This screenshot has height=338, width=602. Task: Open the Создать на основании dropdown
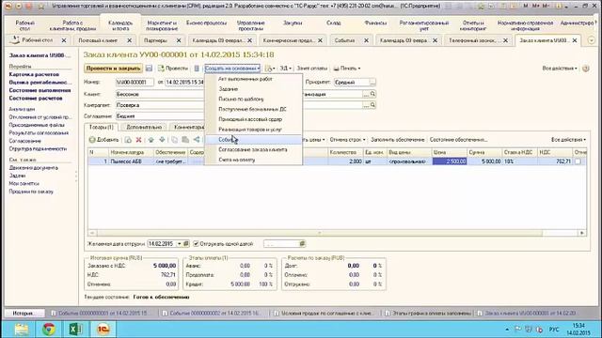pyautogui.click(x=232, y=69)
